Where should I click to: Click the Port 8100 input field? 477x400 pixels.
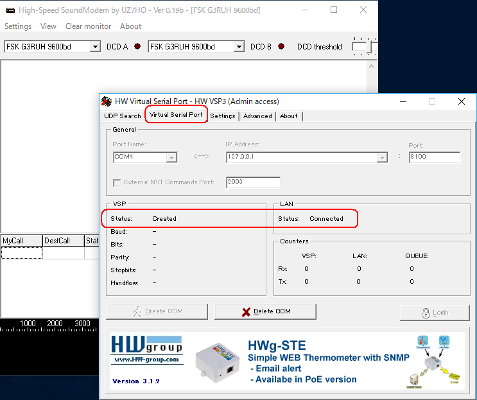[434, 157]
